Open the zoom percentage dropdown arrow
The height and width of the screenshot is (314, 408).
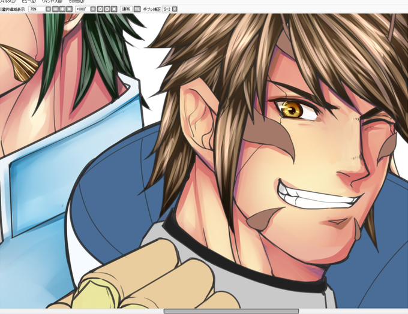tap(48, 9)
